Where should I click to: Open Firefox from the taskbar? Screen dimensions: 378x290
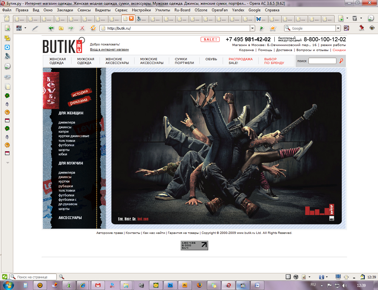pyautogui.click(x=199, y=285)
